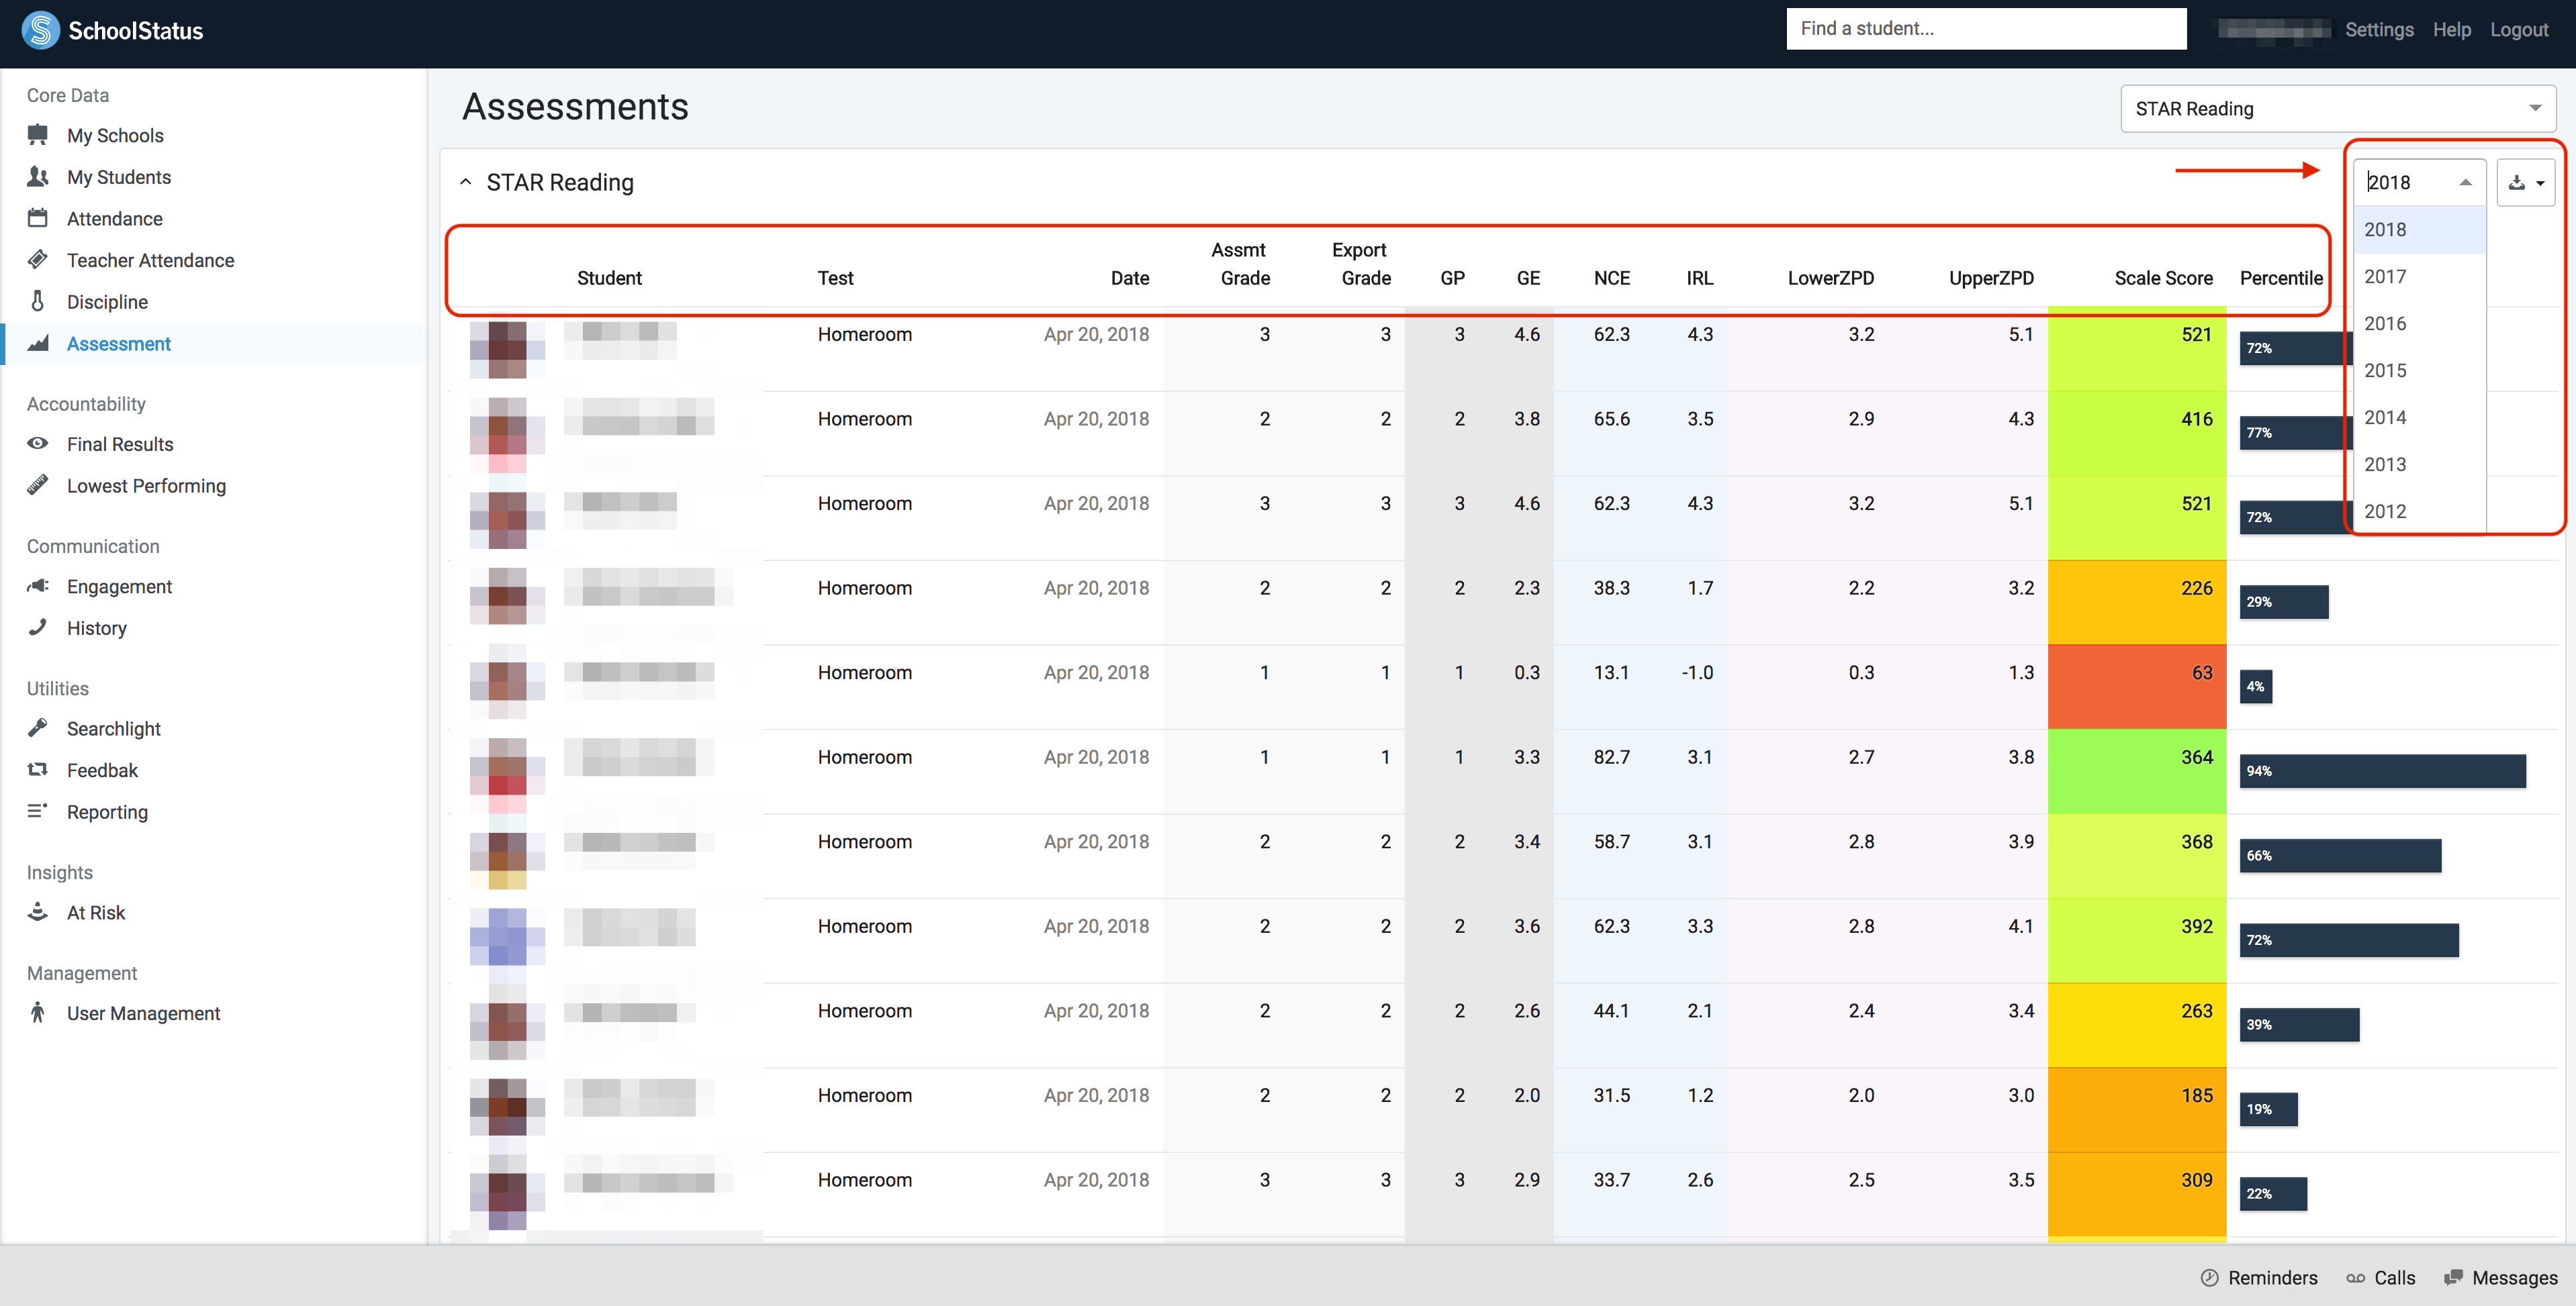
Task: Click the Reminders clock icon
Action: coord(2209,1277)
